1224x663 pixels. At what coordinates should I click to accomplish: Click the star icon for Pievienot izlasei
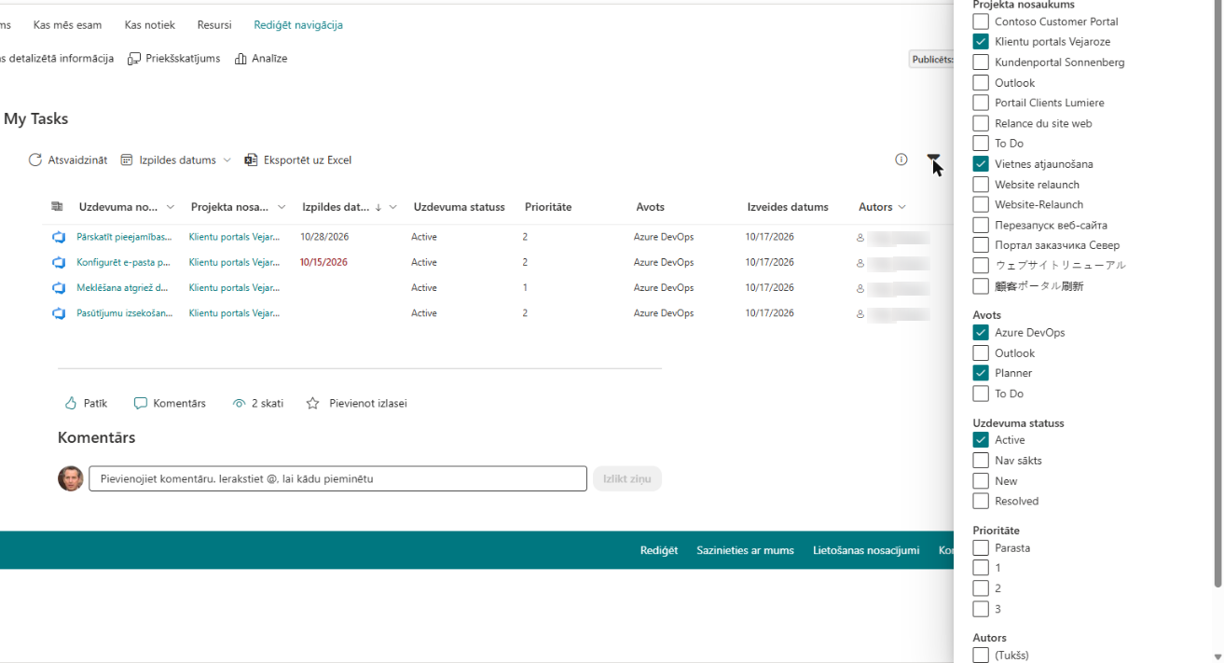pyautogui.click(x=313, y=404)
